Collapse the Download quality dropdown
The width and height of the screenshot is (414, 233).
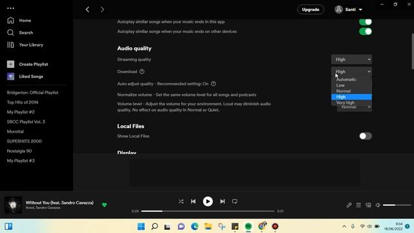tap(351, 71)
